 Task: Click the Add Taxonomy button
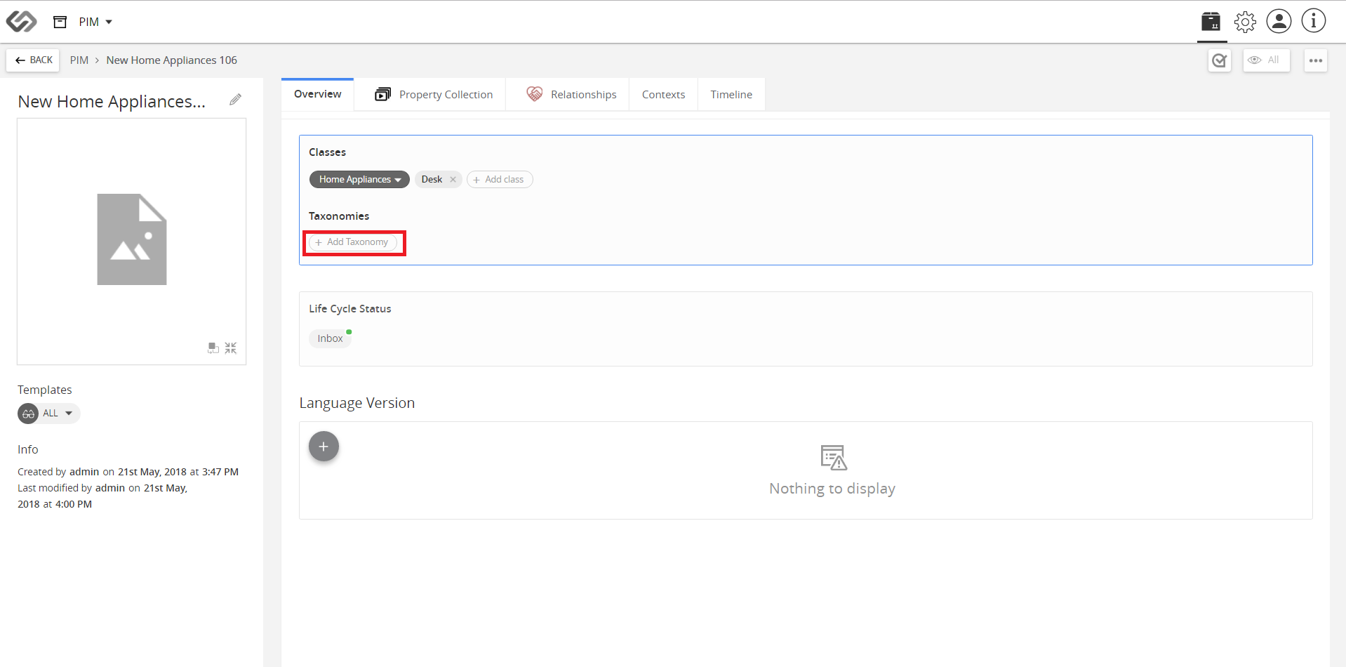pyautogui.click(x=353, y=242)
